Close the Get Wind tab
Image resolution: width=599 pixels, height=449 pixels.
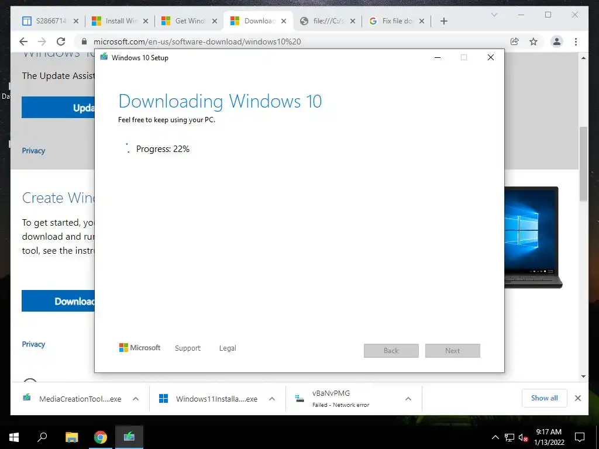(215, 21)
